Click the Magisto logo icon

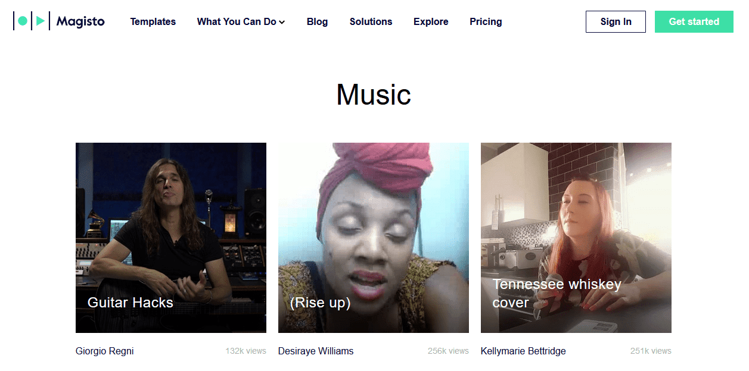31,21
